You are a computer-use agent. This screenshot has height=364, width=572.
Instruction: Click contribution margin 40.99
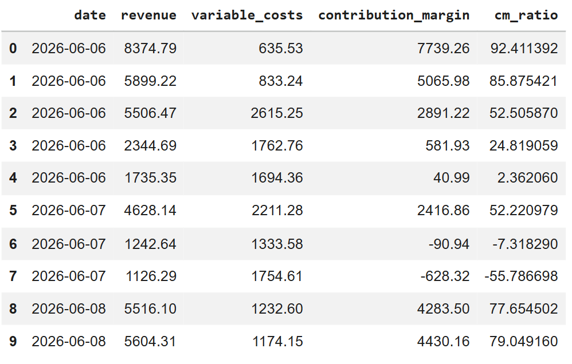click(451, 178)
